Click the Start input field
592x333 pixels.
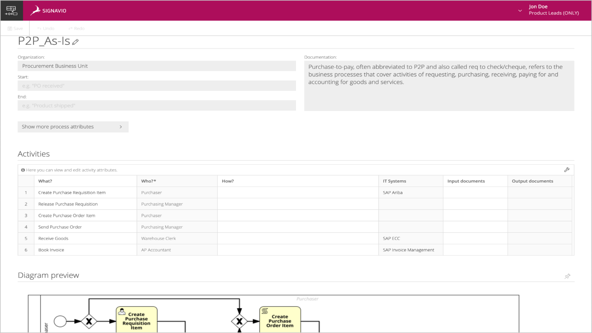[156, 86]
